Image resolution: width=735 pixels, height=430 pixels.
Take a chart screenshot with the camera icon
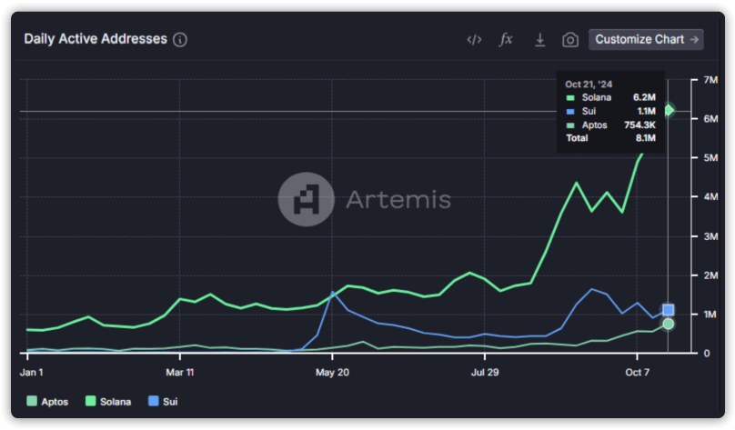coord(570,39)
